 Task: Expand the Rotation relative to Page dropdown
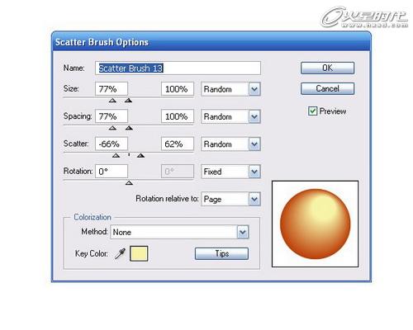point(230,199)
